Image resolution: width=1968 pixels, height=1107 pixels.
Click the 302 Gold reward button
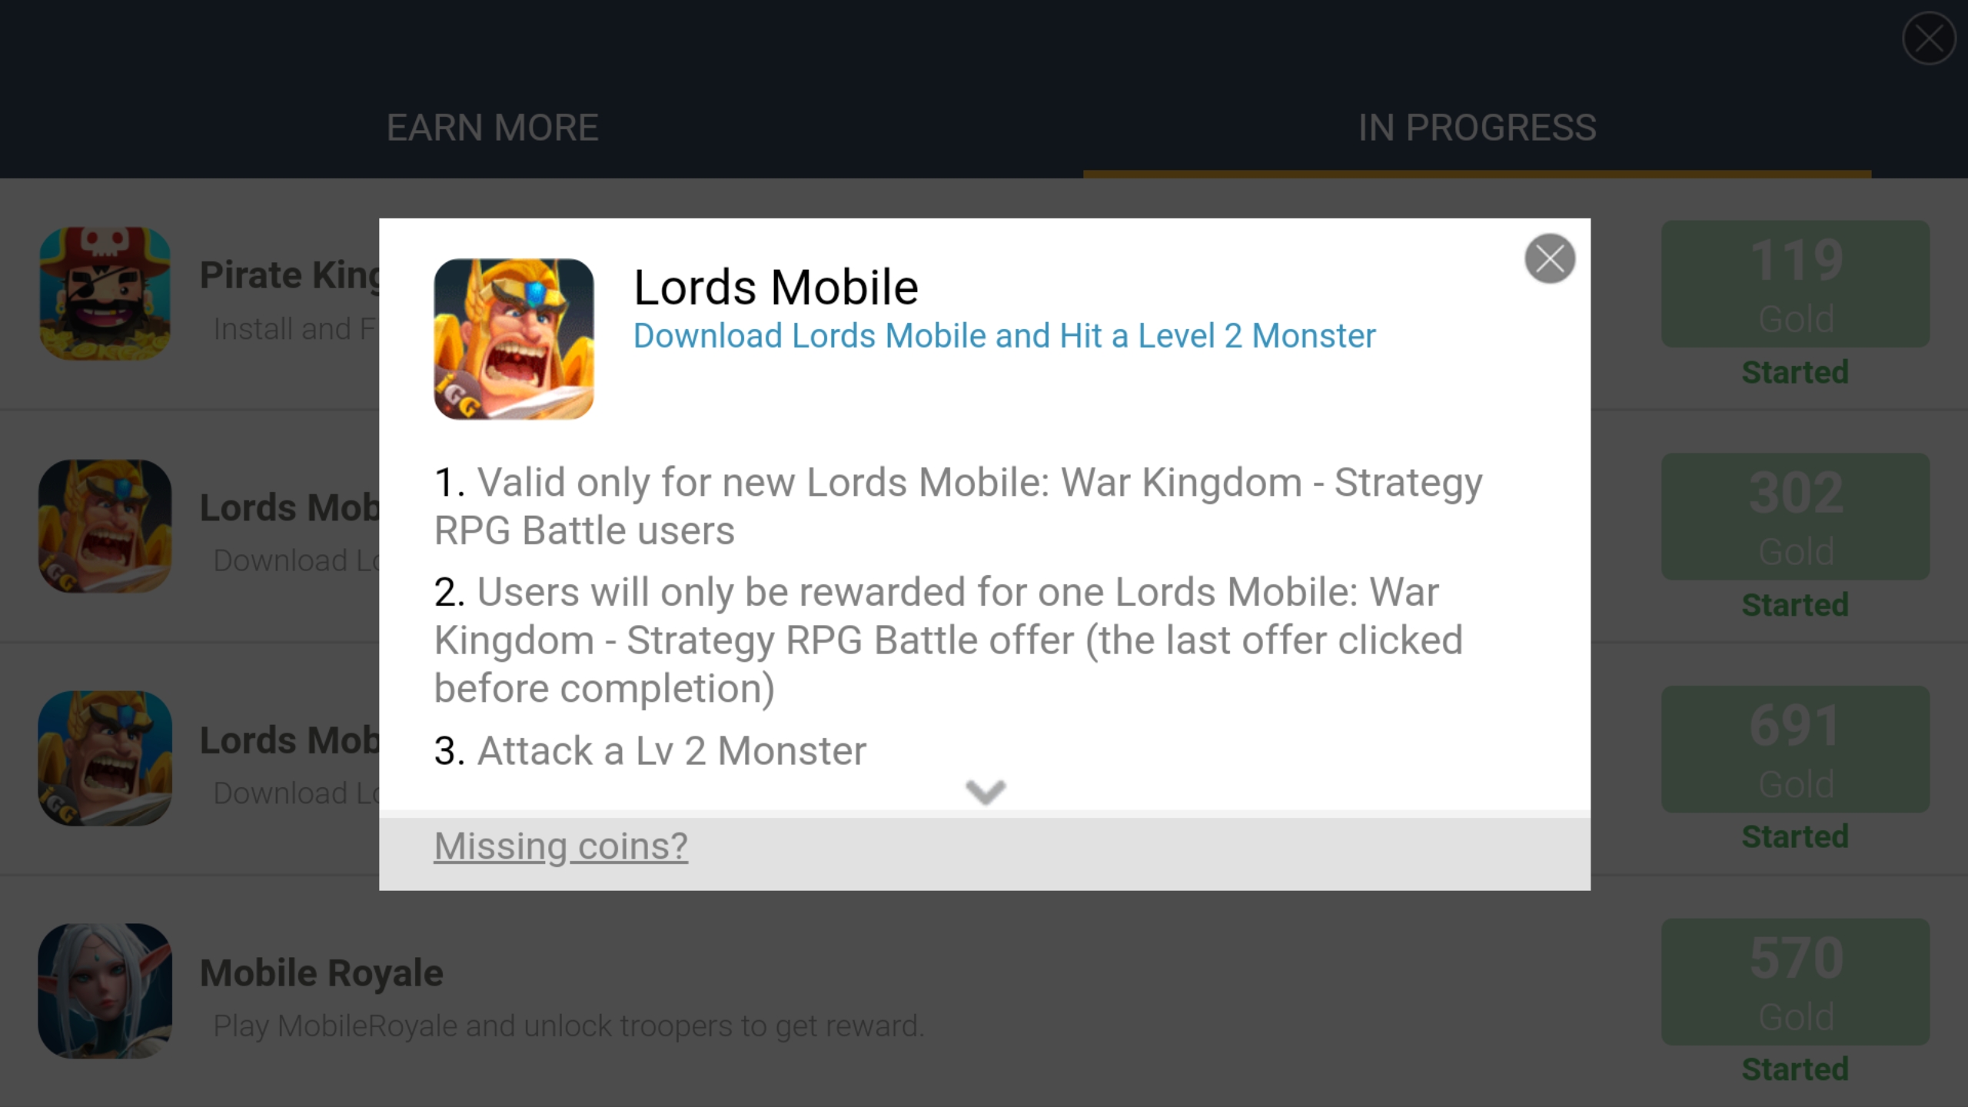pos(1795,517)
